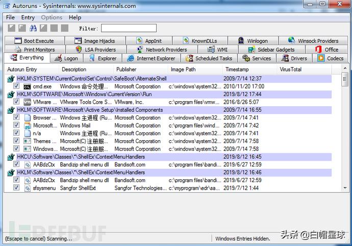The width and height of the screenshot is (352, 246).
Task: Open the Winsock Providers tab
Action: (313, 41)
